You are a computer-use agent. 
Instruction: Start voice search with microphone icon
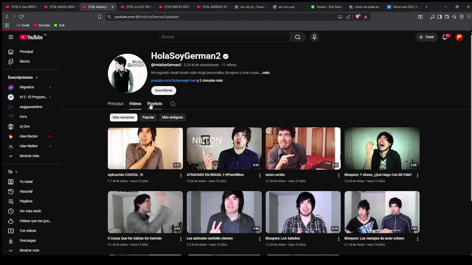point(314,37)
